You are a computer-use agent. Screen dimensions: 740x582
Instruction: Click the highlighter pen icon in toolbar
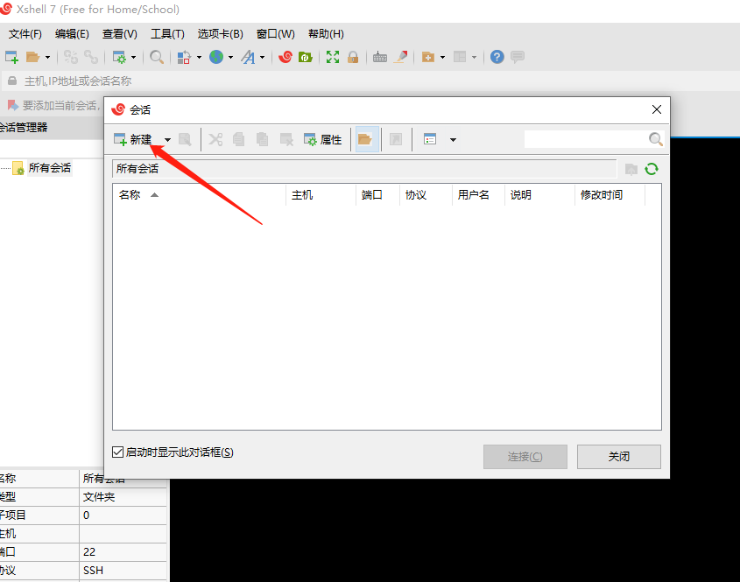[401, 57]
